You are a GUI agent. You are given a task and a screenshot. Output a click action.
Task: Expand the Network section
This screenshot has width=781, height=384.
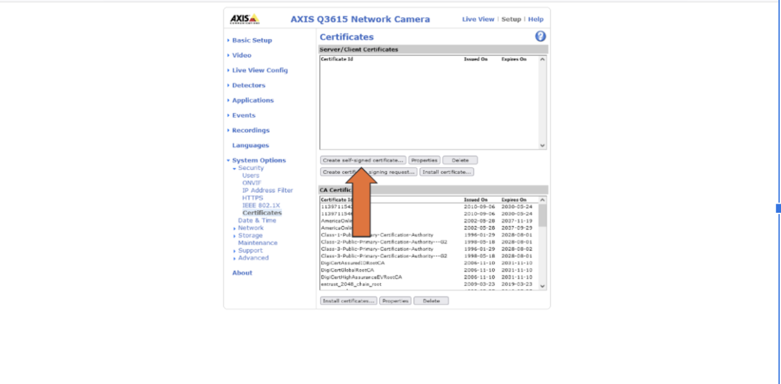tap(251, 228)
